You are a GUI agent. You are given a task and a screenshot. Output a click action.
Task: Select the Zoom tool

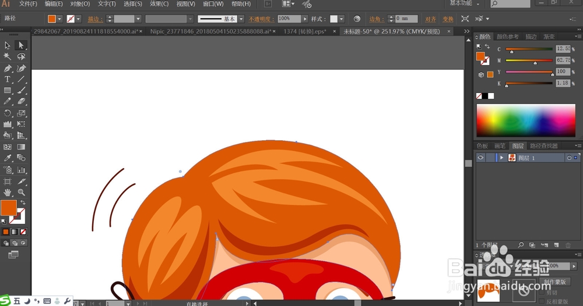coord(21,193)
